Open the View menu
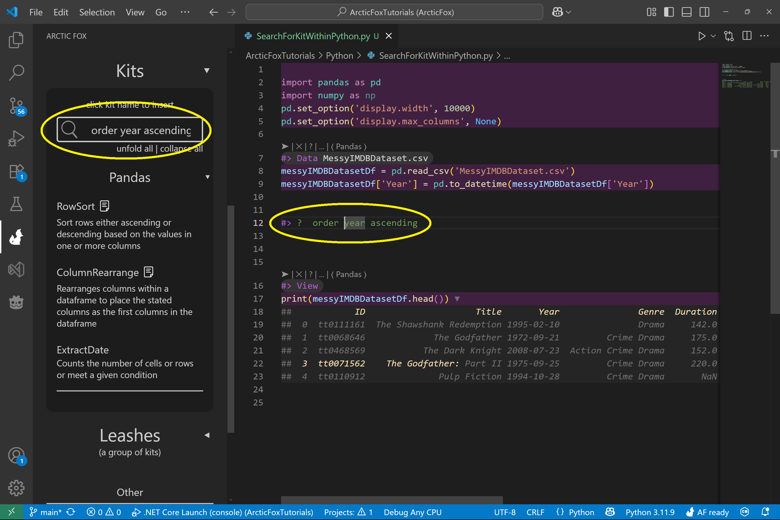This screenshot has height=520, width=780. click(135, 12)
